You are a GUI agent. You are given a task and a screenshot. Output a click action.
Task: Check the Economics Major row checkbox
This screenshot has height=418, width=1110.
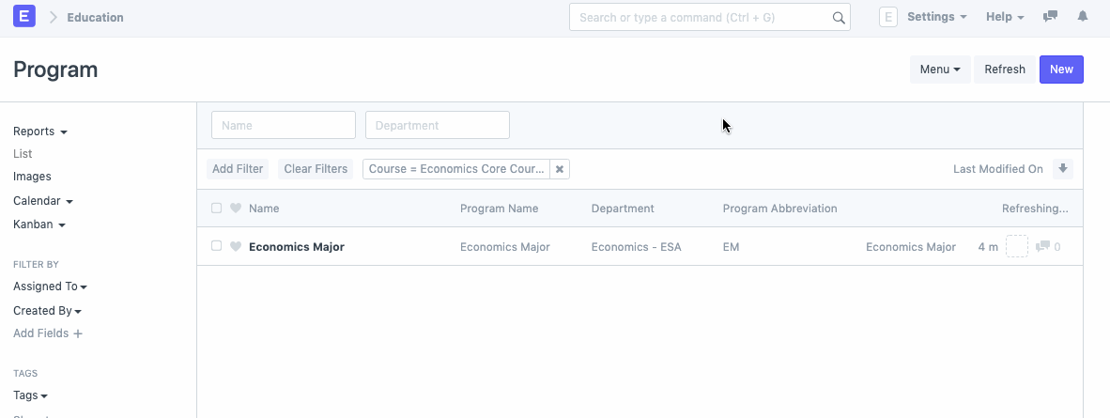[217, 246]
